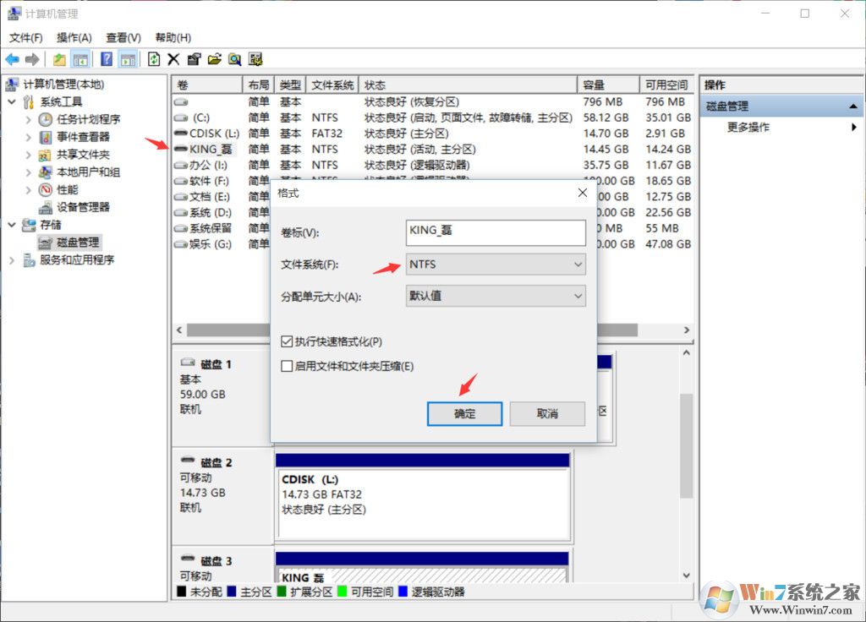Click the 卷标 text input field

point(496,232)
